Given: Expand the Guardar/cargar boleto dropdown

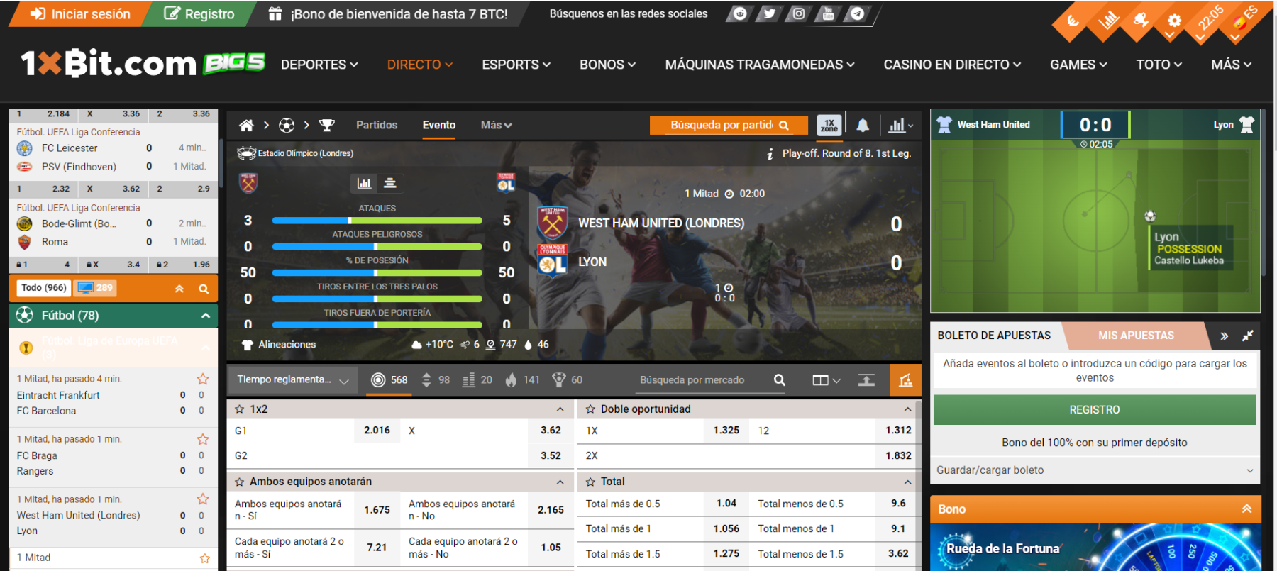Looking at the screenshot, I should [x=1095, y=470].
